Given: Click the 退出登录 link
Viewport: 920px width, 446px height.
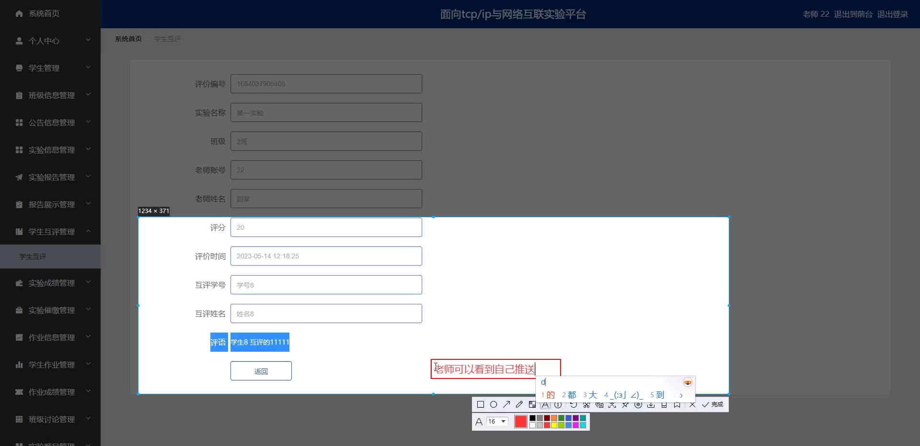Looking at the screenshot, I should coord(893,14).
